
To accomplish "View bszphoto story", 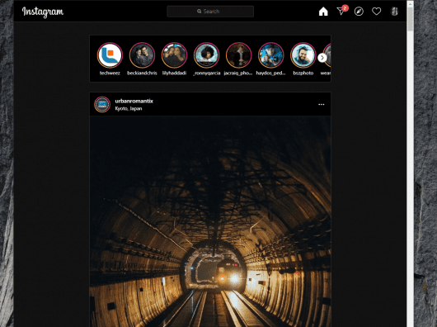I will pos(303,55).
